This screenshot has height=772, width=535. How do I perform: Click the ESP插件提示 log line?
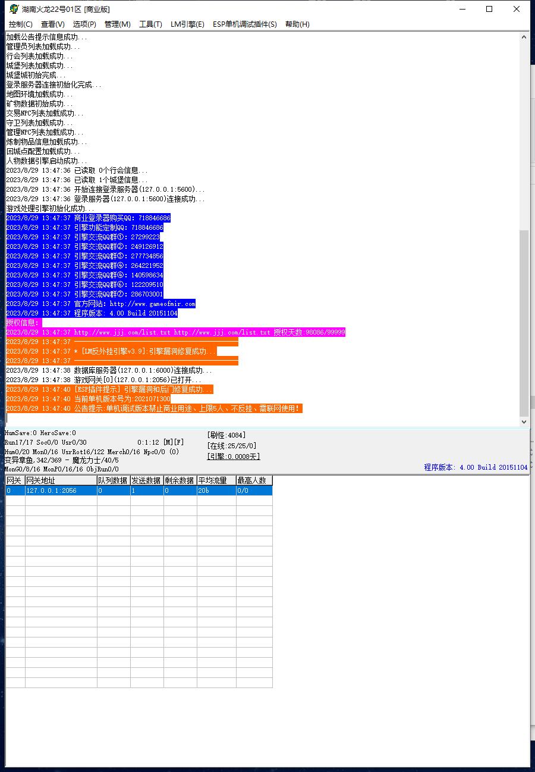point(109,389)
